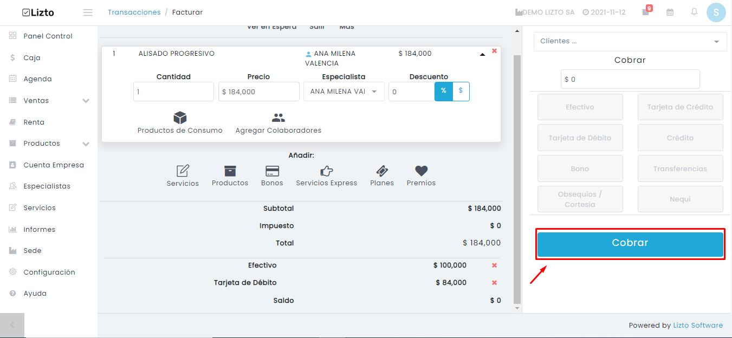Screen dimensions: 732x338
Task: Open Especialista dropdown ANA MILENA
Action: (x=344, y=92)
